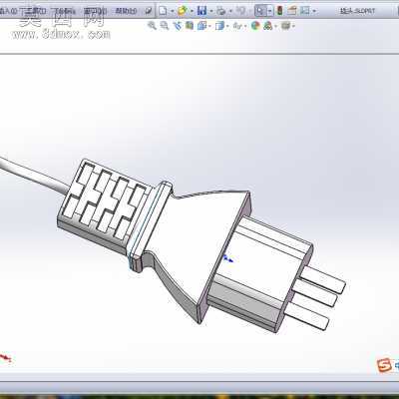Click the View Settings monitor icon
The image size is (399, 399).
pyautogui.click(x=285, y=26)
